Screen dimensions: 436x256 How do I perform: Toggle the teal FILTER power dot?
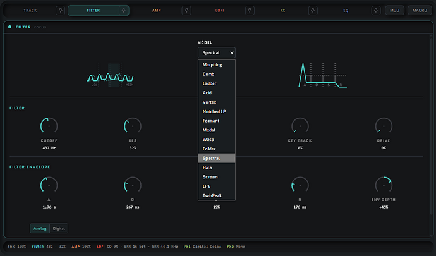point(9,27)
